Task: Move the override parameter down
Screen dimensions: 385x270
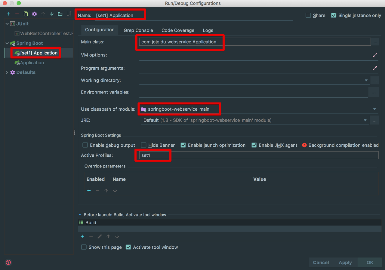Action: tap(115, 191)
